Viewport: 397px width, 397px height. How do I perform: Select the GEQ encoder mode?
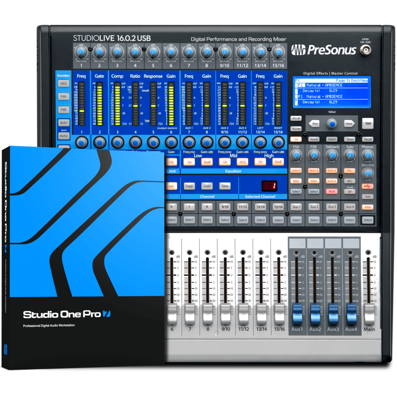(x=64, y=84)
